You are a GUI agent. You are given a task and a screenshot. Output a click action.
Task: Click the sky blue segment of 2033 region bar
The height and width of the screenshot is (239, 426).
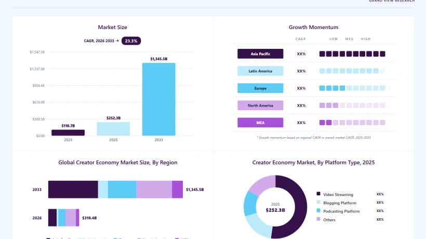coord(122,189)
